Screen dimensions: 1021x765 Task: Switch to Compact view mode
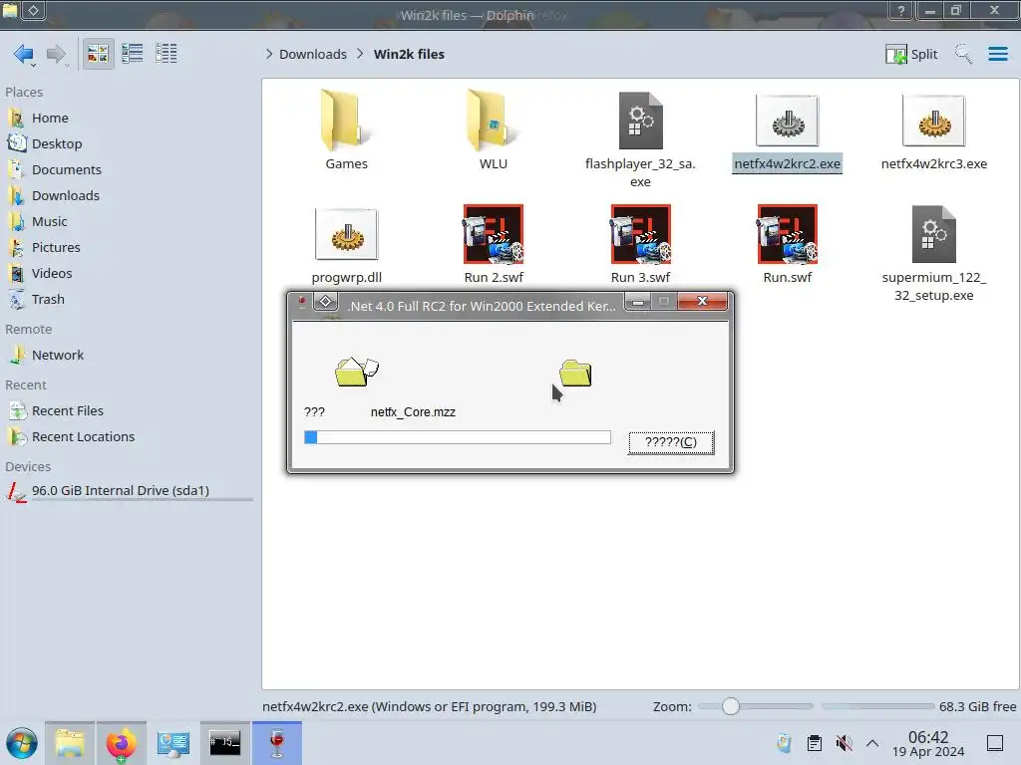pyautogui.click(x=133, y=54)
